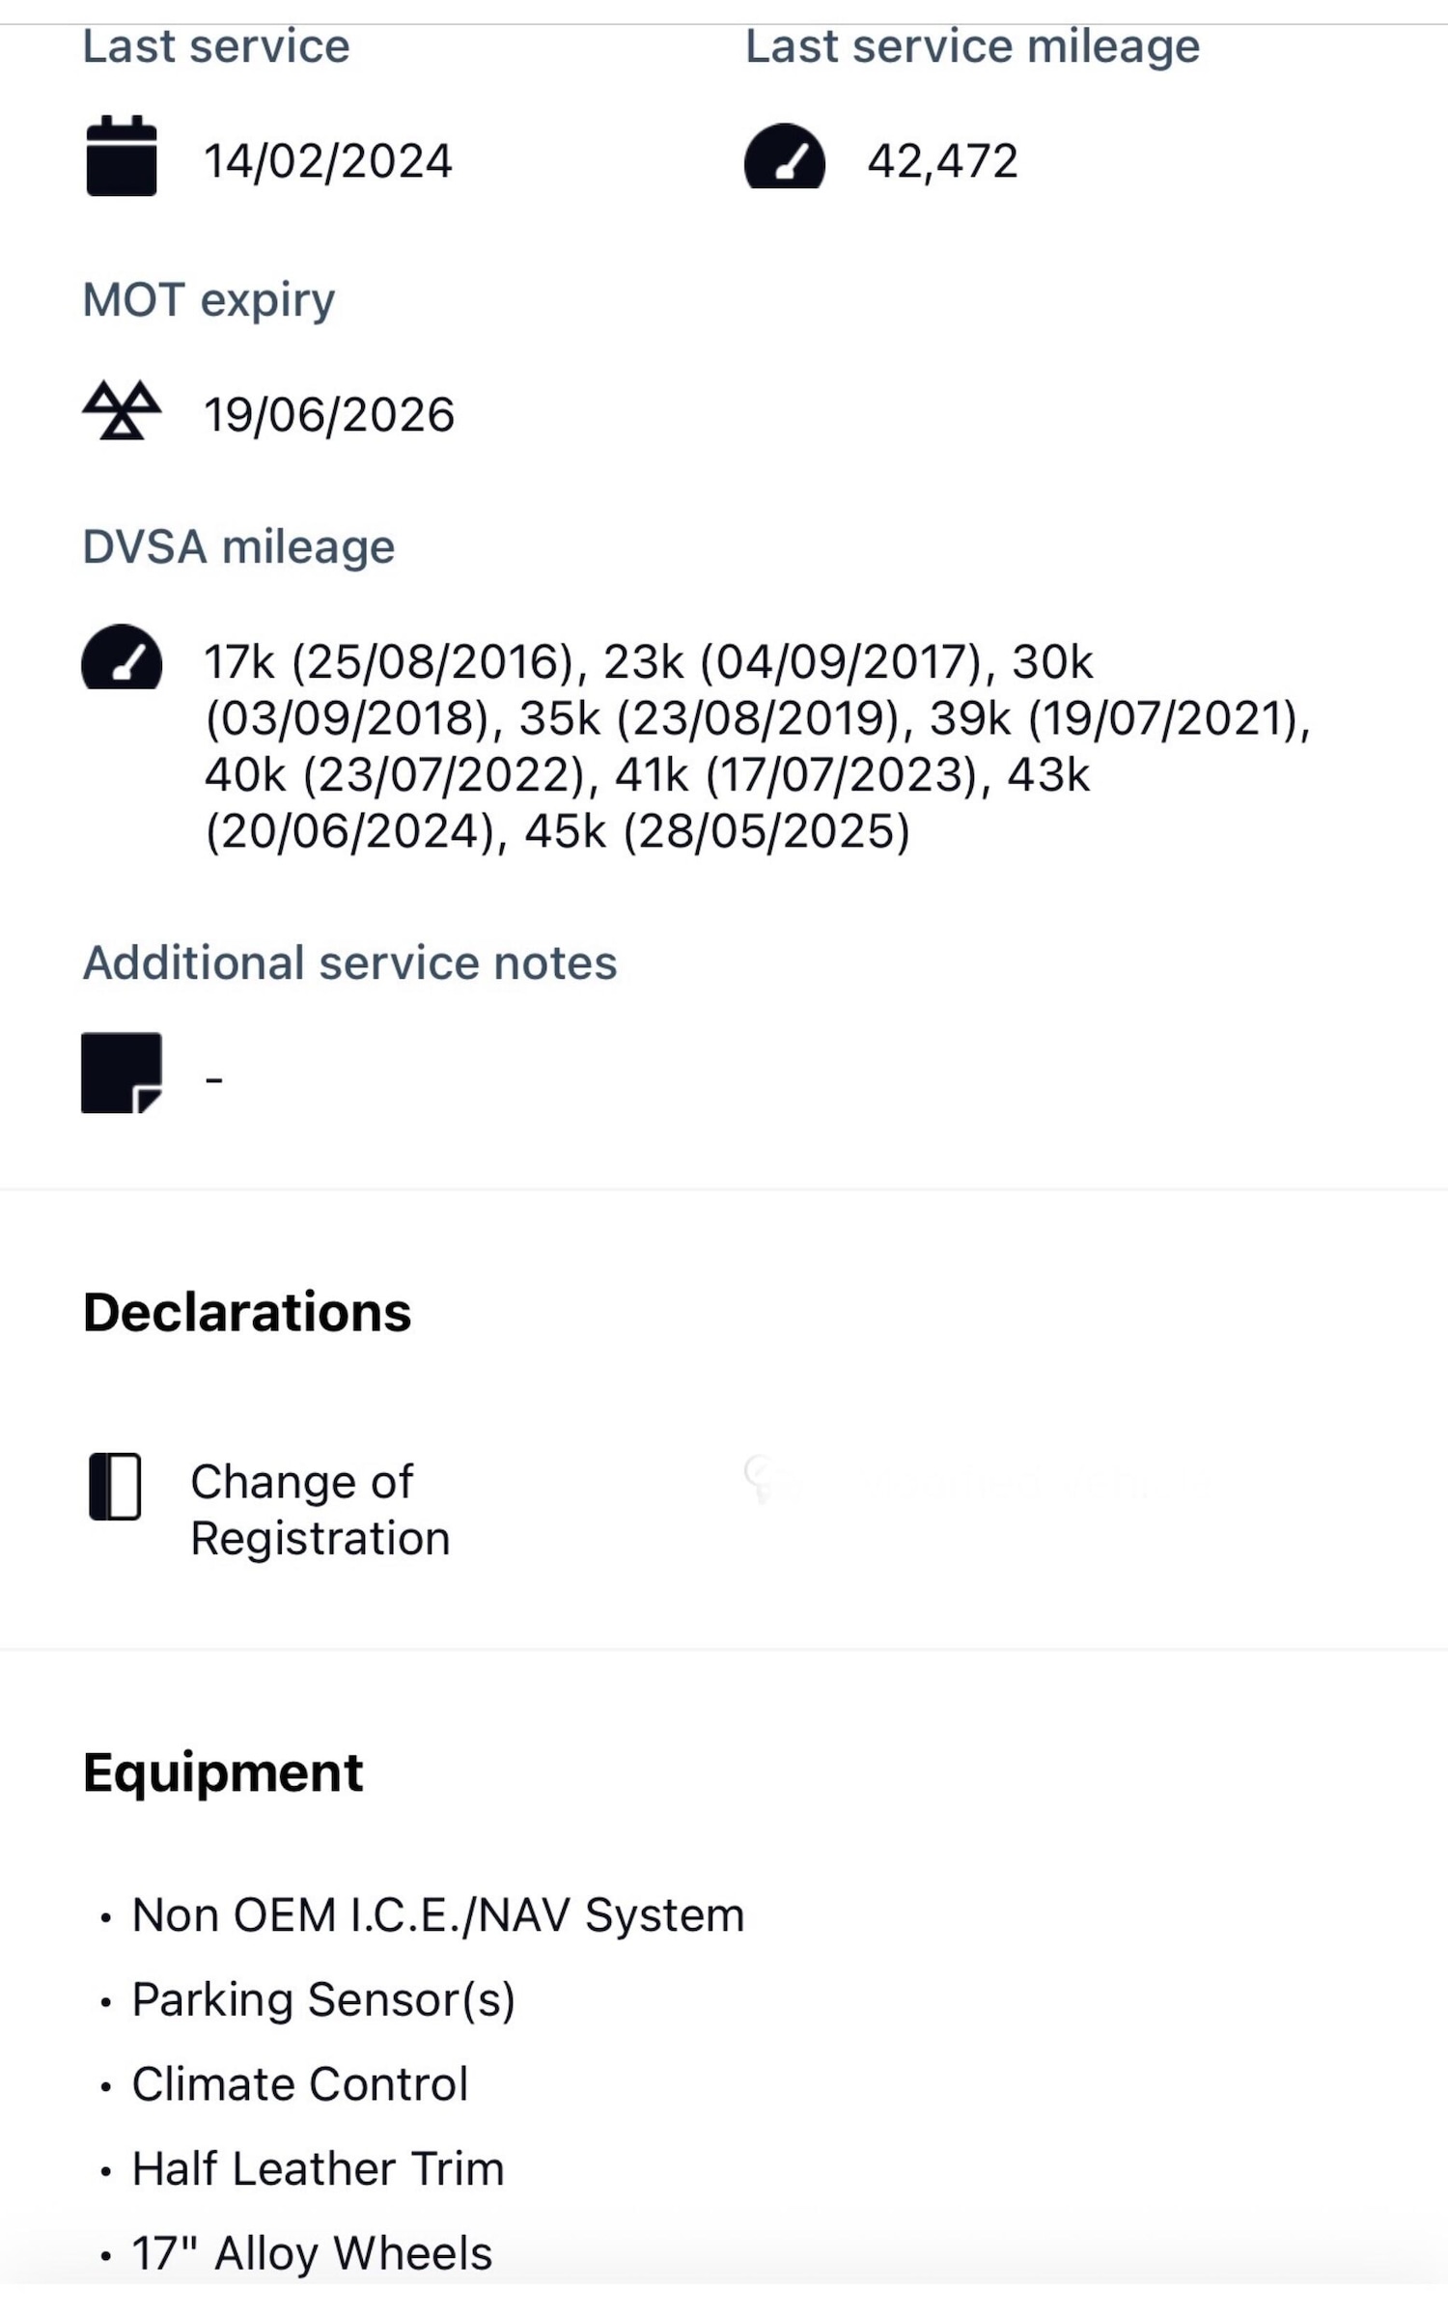Image resolution: width=1448 pixels, height=2315 pixels.
Task: Click the Change of Registration declaration
Action: point(320,1509)
